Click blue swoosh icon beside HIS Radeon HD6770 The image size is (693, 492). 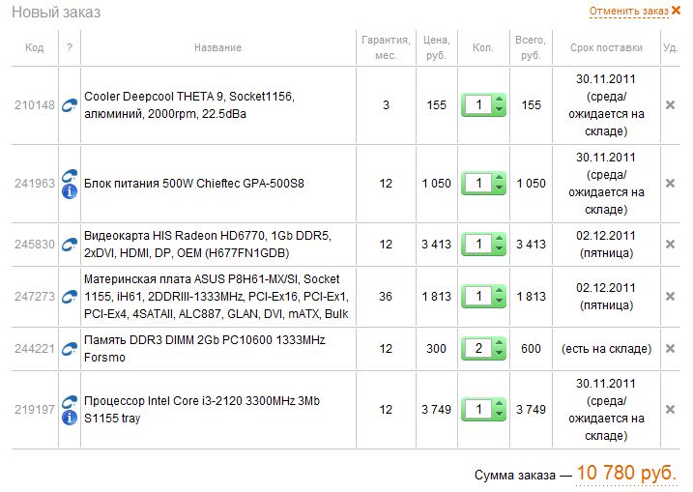coord(70,245)
